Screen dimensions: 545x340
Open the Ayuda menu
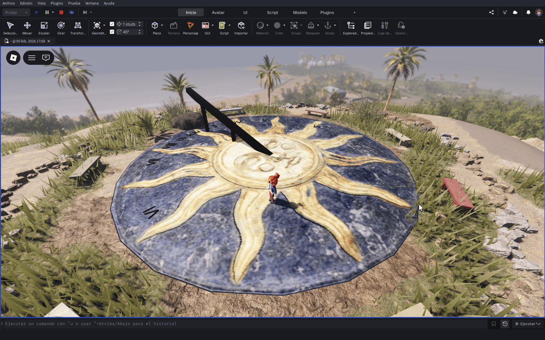[109, 3]
